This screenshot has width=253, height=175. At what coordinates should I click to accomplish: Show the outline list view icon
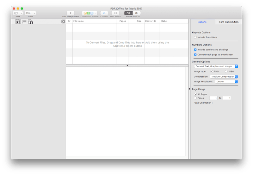point(24,21)
